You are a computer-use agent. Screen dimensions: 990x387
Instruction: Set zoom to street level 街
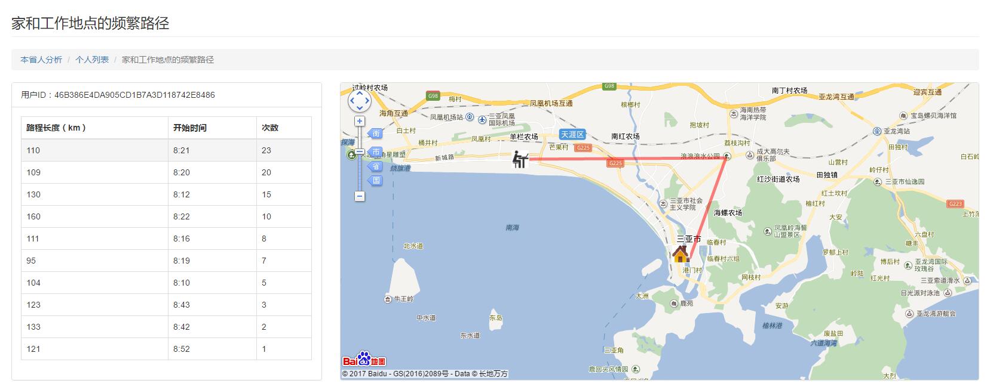pos(375,134)
